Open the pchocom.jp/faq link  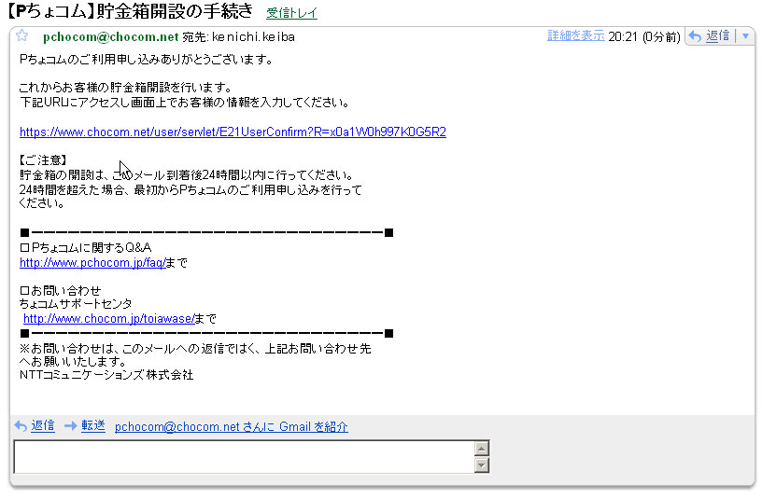92,263
